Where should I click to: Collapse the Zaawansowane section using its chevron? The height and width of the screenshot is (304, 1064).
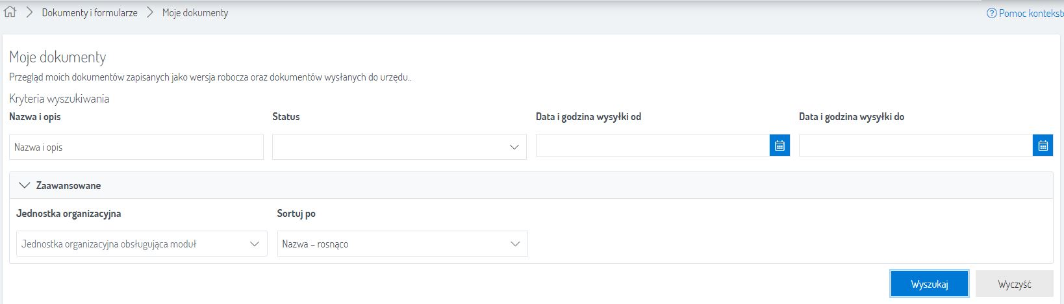pos(25,186)
